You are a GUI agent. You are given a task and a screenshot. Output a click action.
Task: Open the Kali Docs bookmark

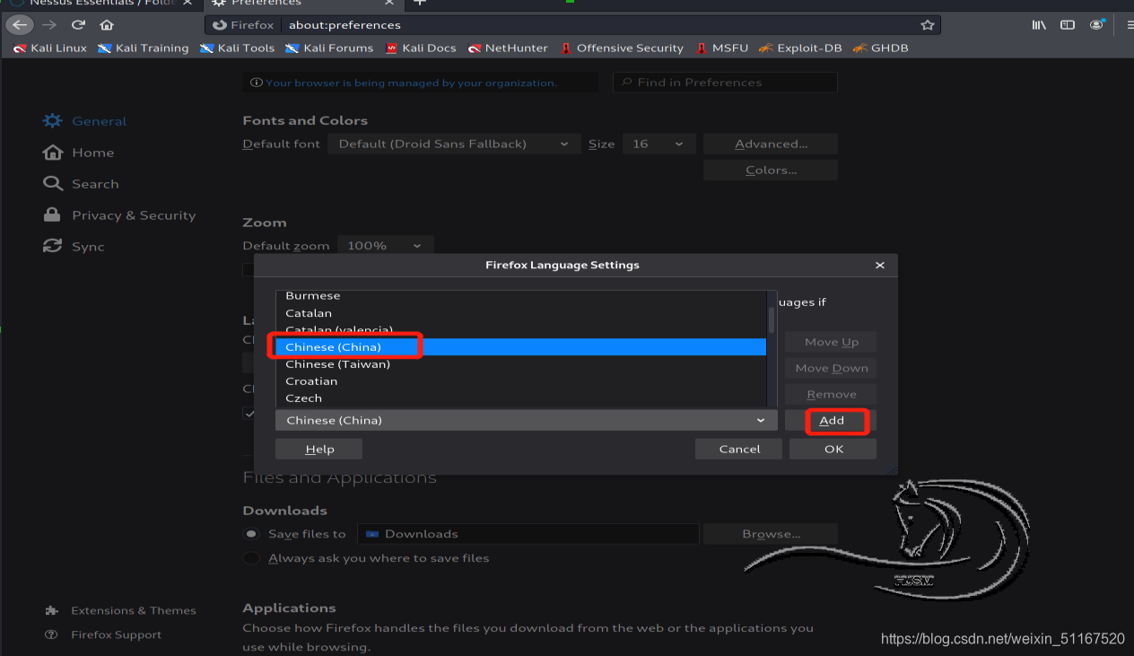[421, 48]
